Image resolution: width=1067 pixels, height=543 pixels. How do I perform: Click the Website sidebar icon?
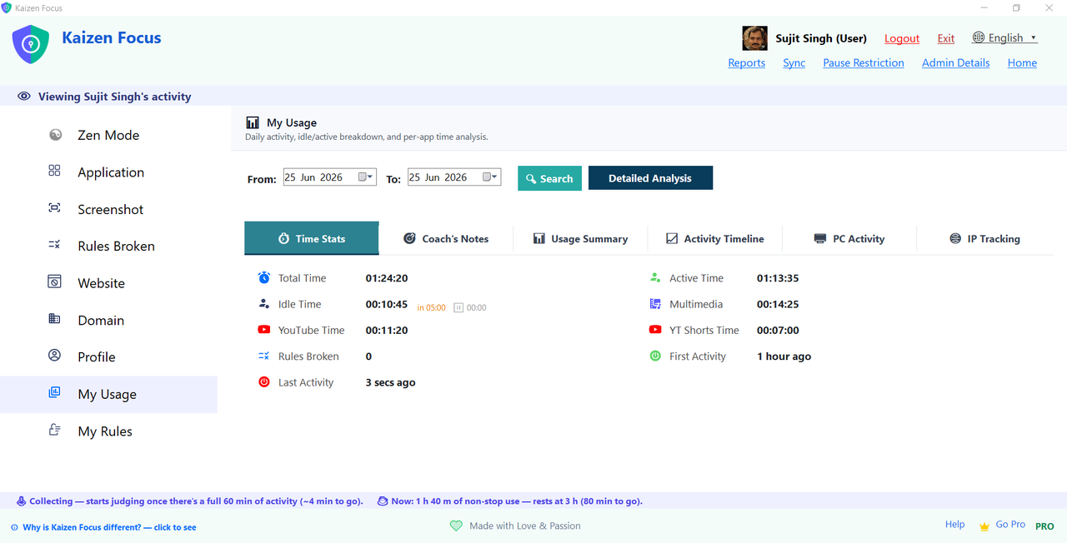tap(54, 281)
